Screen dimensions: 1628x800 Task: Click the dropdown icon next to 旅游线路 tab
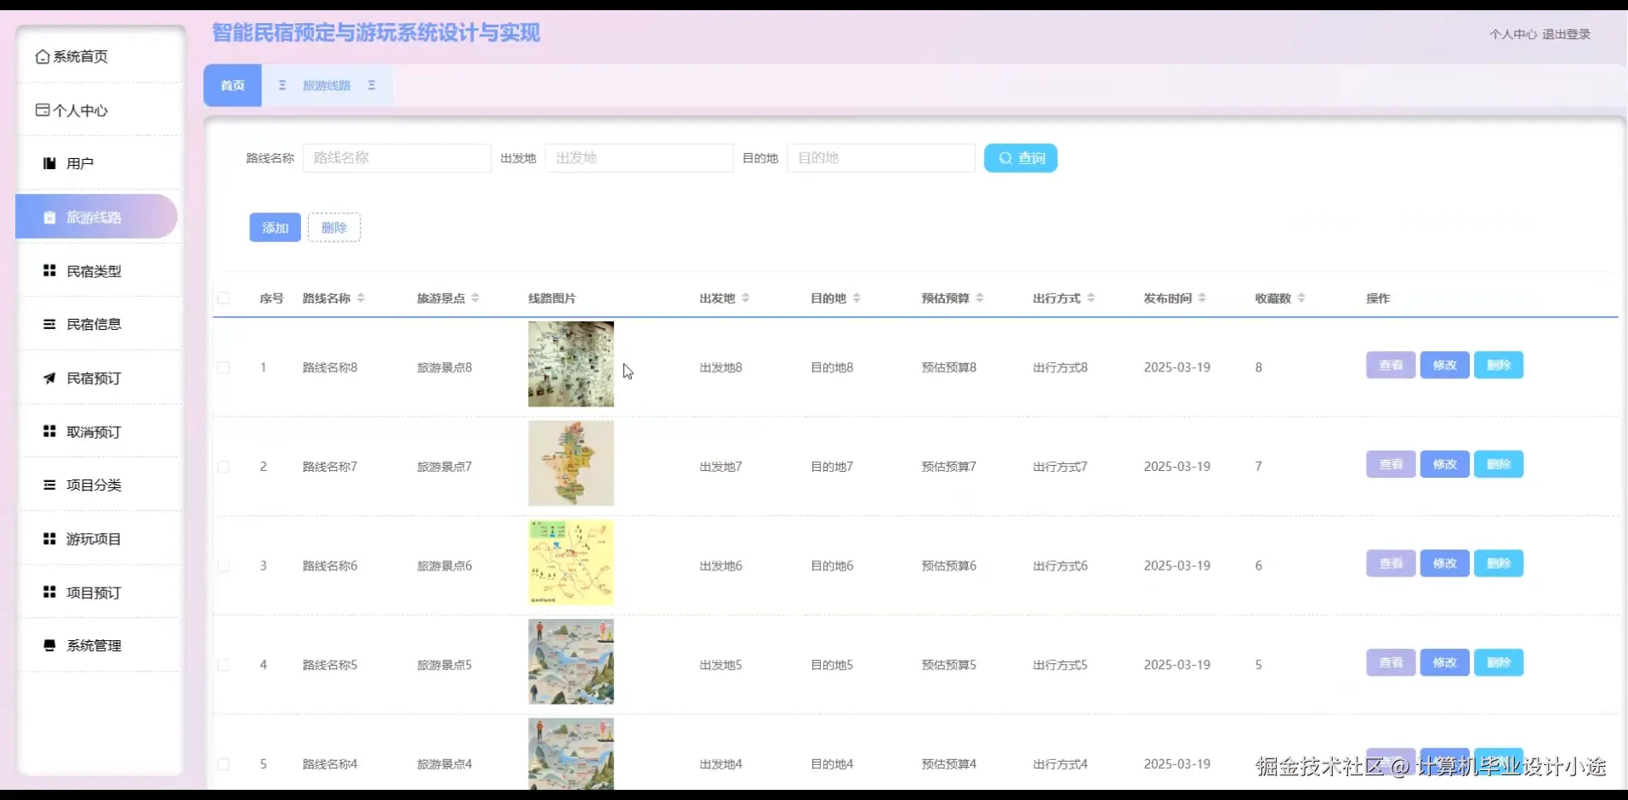click(x=372, y=85)
